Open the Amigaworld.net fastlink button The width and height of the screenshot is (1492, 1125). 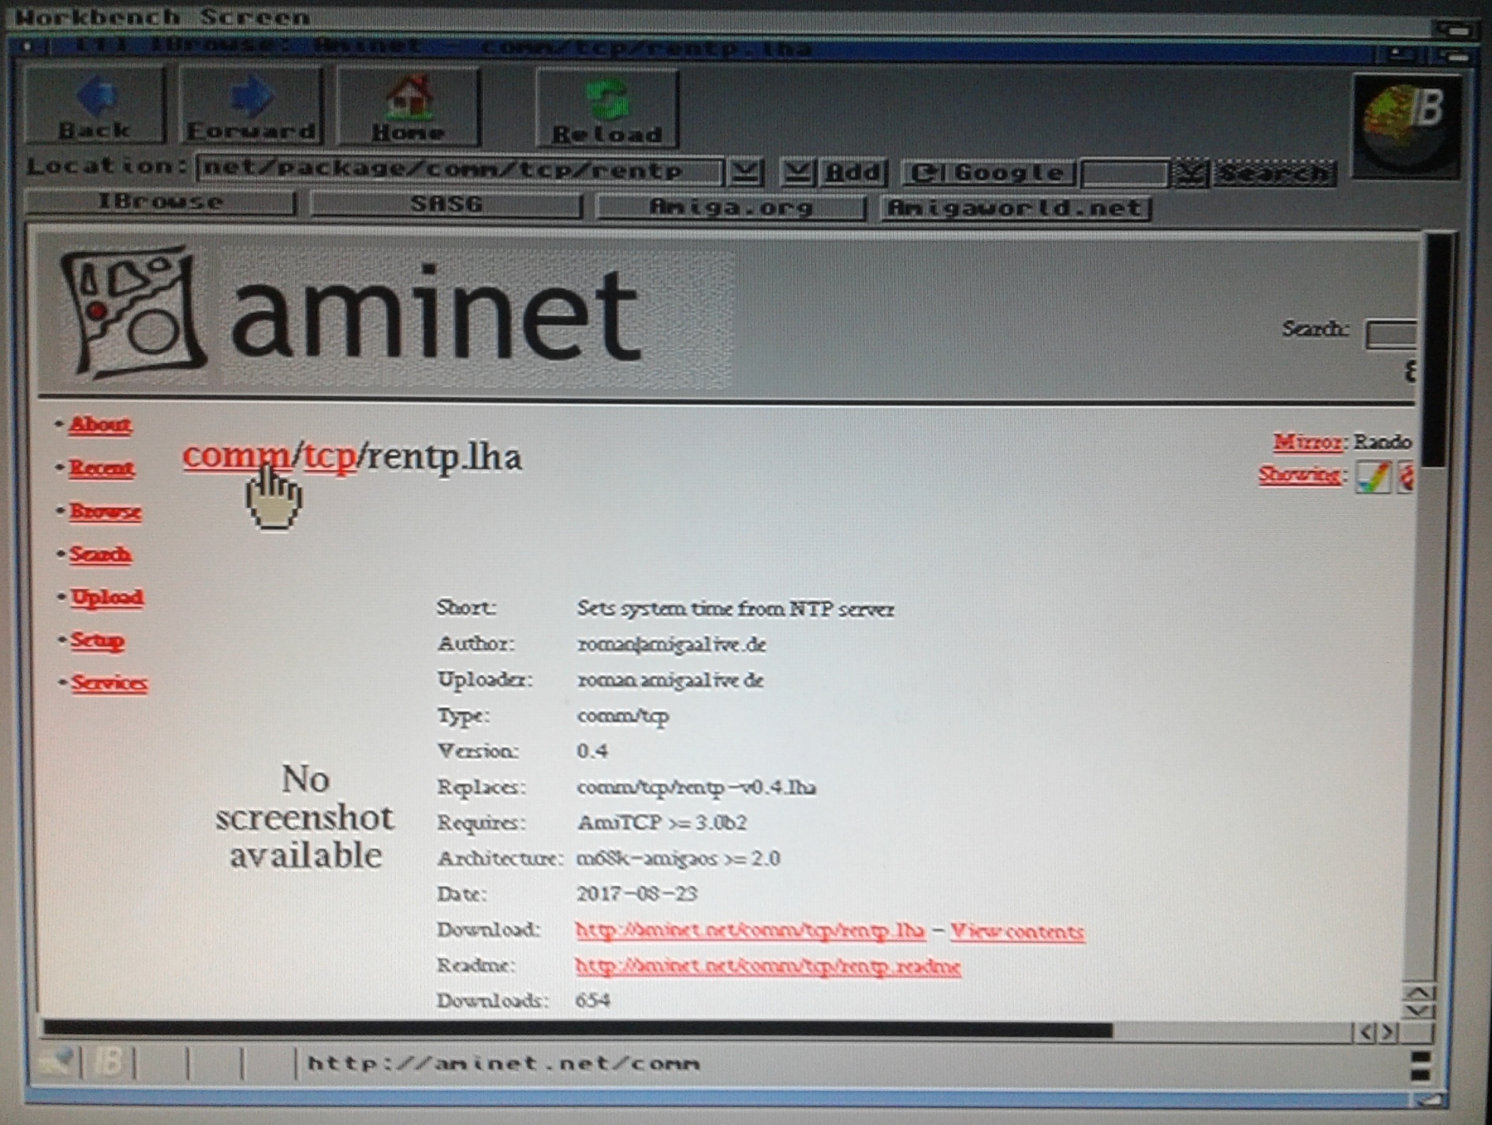click(x=1016, y=208)
